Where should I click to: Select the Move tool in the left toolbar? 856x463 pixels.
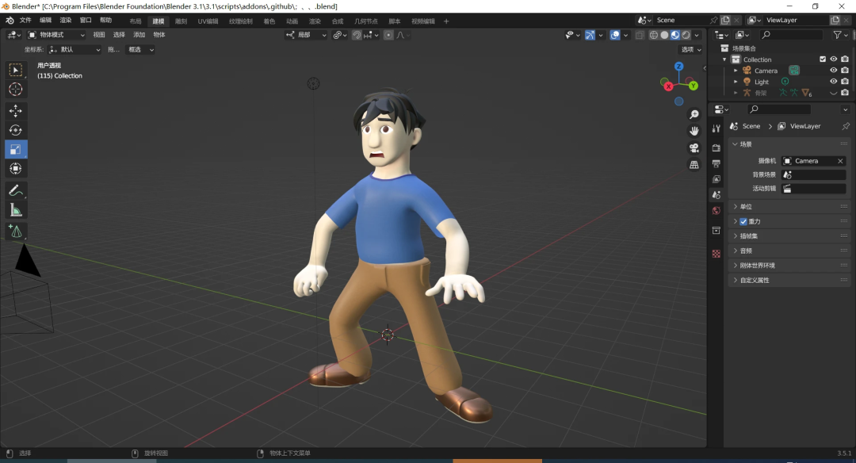point(16,111)
